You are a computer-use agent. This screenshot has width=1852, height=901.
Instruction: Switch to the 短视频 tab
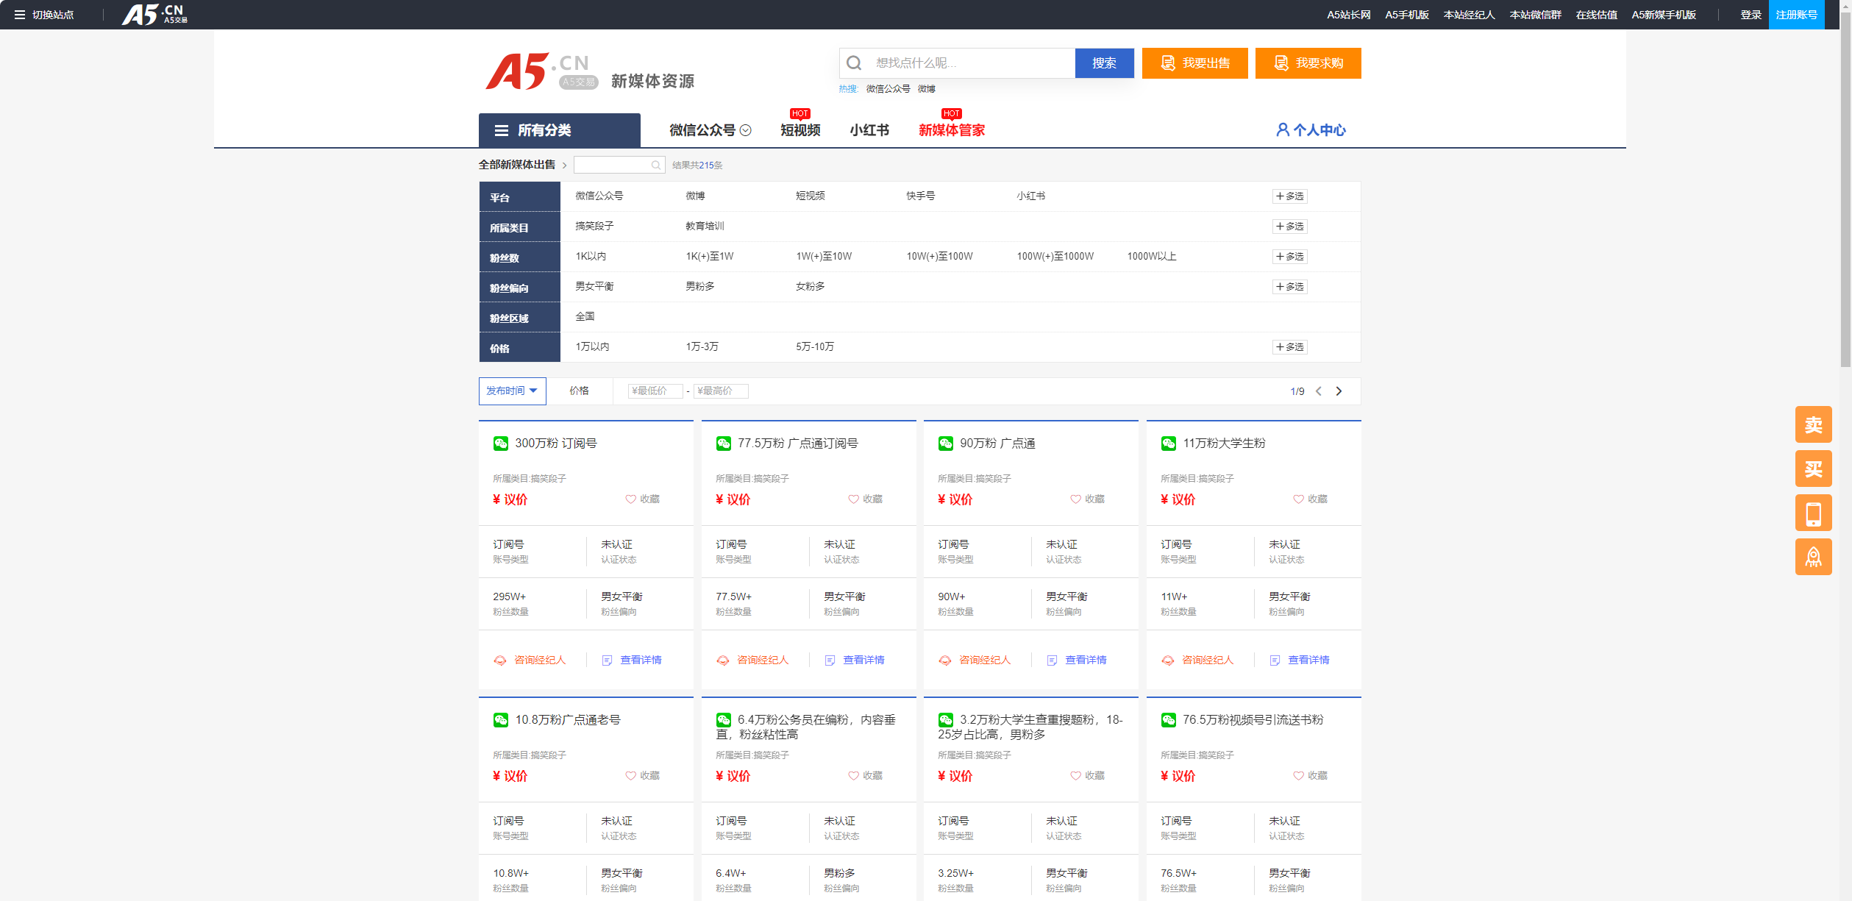[799, 130]
